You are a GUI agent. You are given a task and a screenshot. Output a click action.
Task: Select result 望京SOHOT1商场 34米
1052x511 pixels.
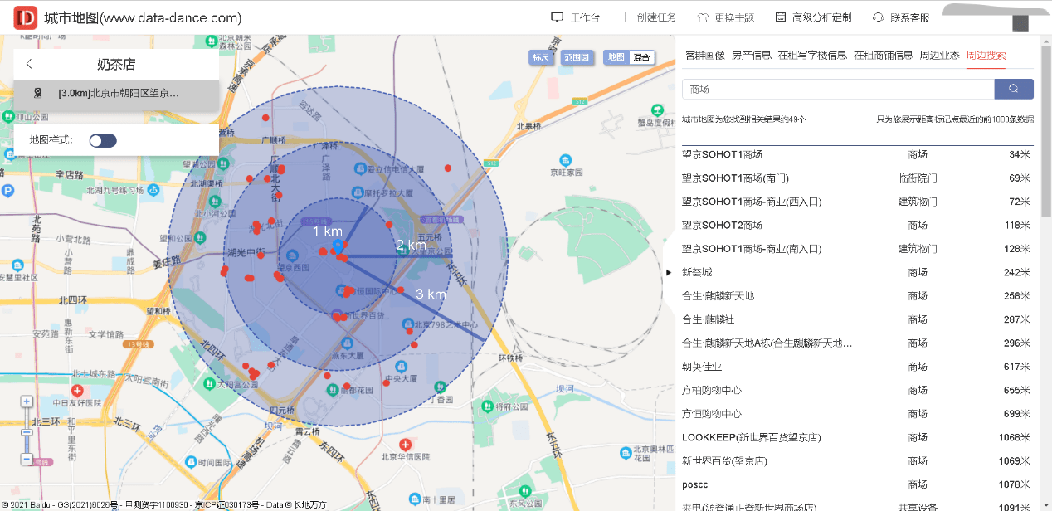[856, 154]
